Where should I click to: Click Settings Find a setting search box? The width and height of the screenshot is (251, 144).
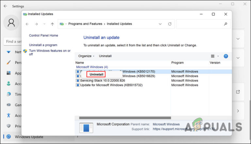click(13, 42)
